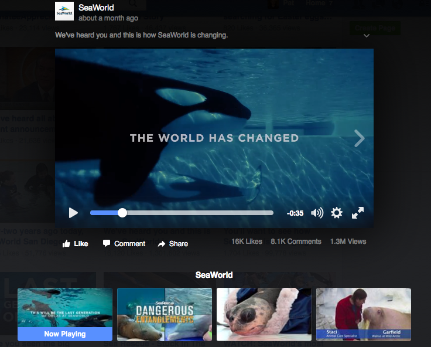Click the dimmed Create Page button behind
The width and height of the screenshot is (431, 347).
point(375,28)
